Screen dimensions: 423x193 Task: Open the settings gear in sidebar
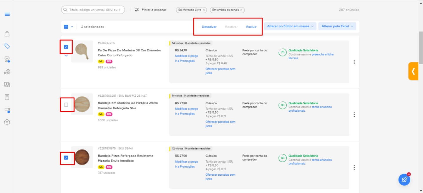(7, 122)
